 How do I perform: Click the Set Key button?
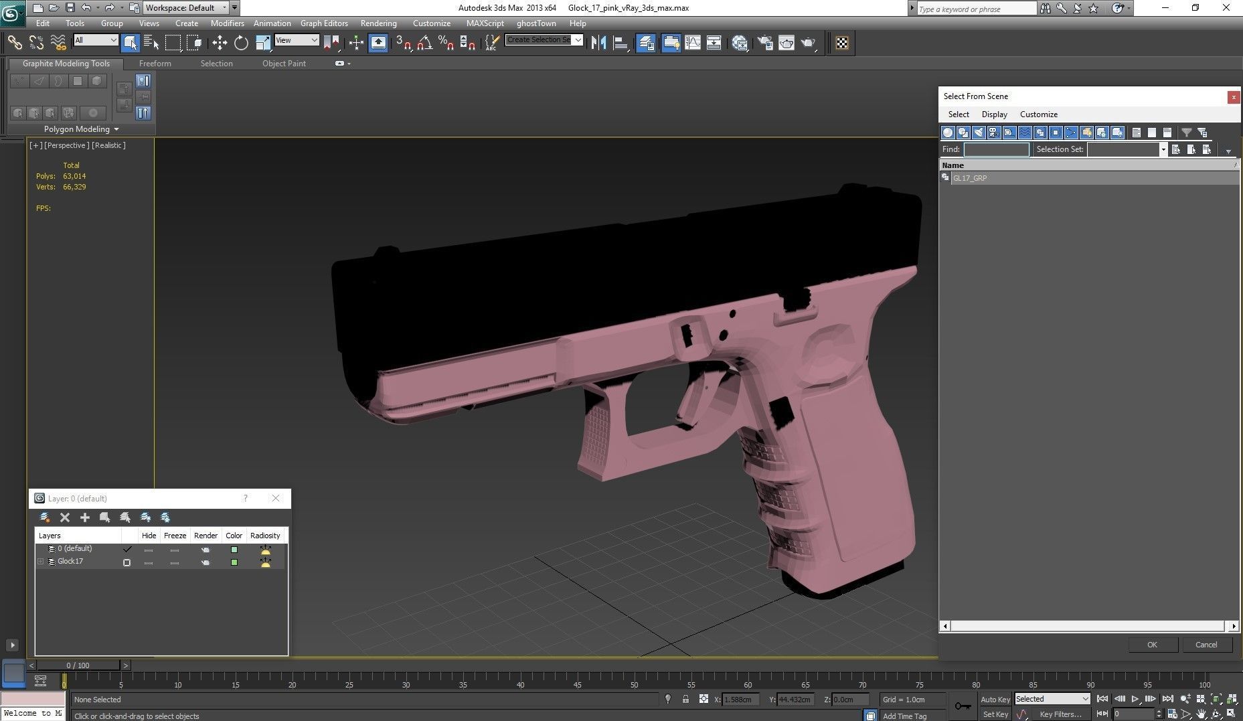[x=995, y=714]
